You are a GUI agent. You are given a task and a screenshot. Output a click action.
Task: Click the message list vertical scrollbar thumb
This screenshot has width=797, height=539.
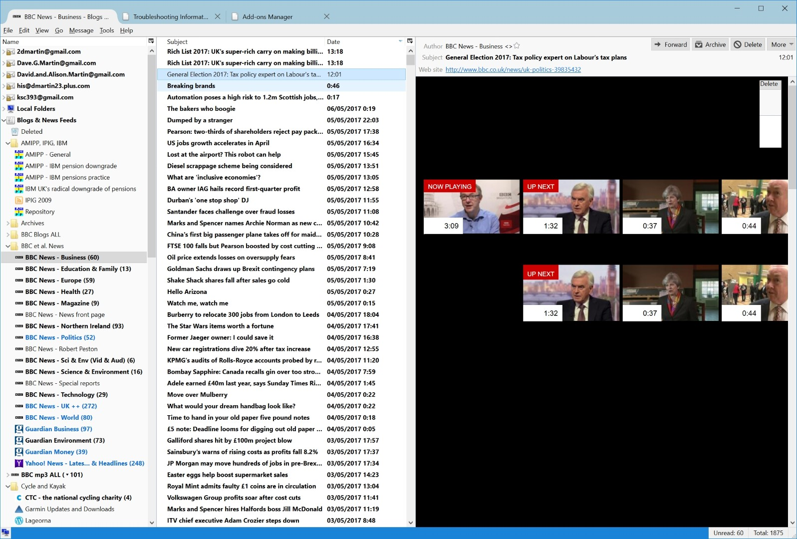411,60
